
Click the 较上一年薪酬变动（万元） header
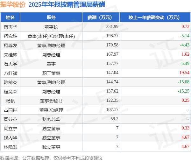(155, 17)
